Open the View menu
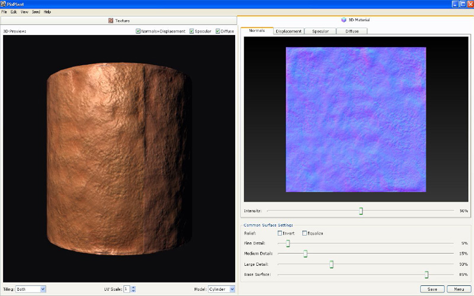 (24, 12)
